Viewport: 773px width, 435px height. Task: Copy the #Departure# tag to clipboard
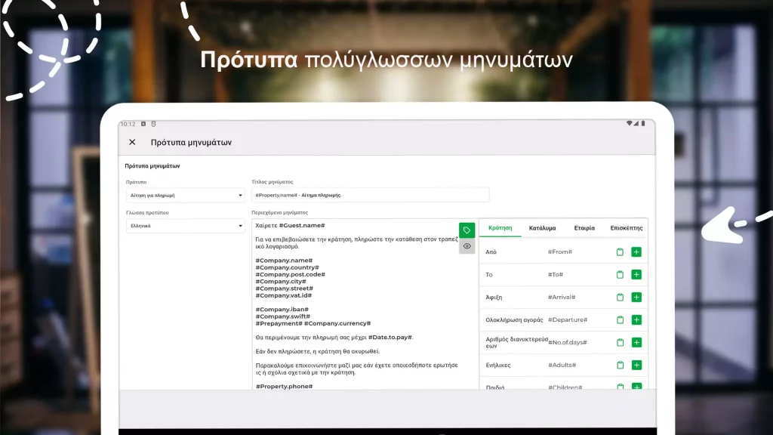(x=620, y=320)
